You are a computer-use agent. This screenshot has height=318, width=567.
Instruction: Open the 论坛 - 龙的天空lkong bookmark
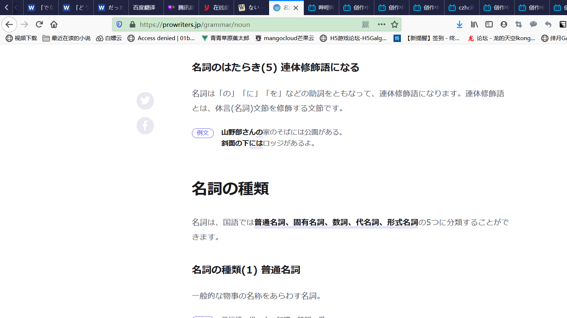click(501, 38)
